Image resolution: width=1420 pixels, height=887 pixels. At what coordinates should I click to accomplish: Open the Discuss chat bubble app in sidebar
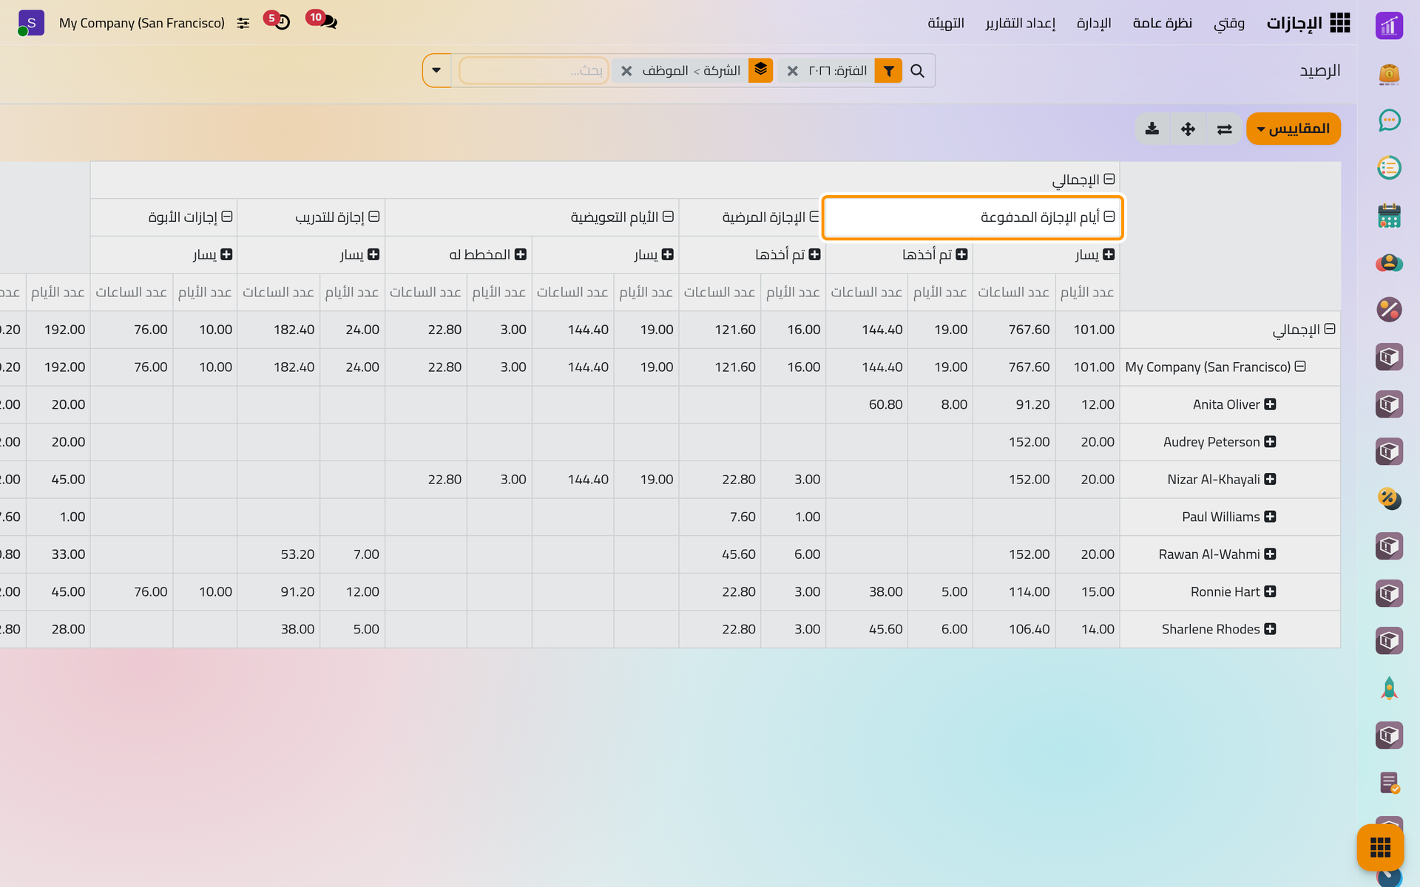point(1389,120)
